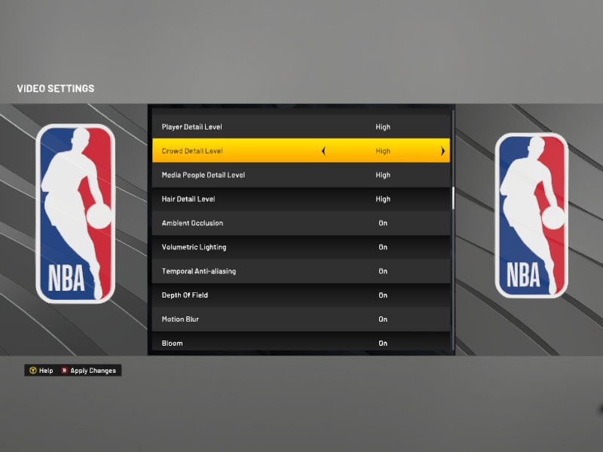Click the Apply Changes label
Image resolution: width=603 pixels, height=452 pixels.
[x=93, y=371]
